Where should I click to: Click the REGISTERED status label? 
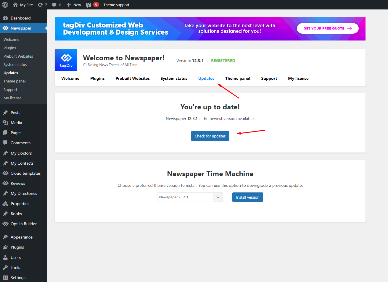click(x=223, y=61)
